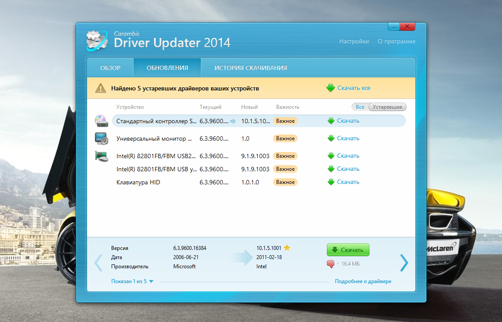This screenshot has height=322, width=502.
Task: Go to the next driver arrow
Action: (x=404, y=263)
